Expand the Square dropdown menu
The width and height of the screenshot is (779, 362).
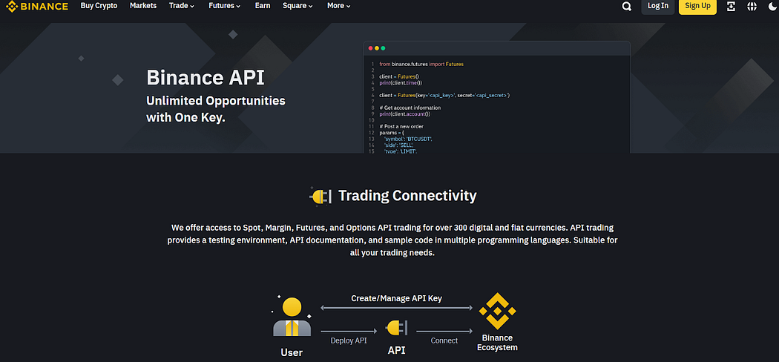point(298,6)
